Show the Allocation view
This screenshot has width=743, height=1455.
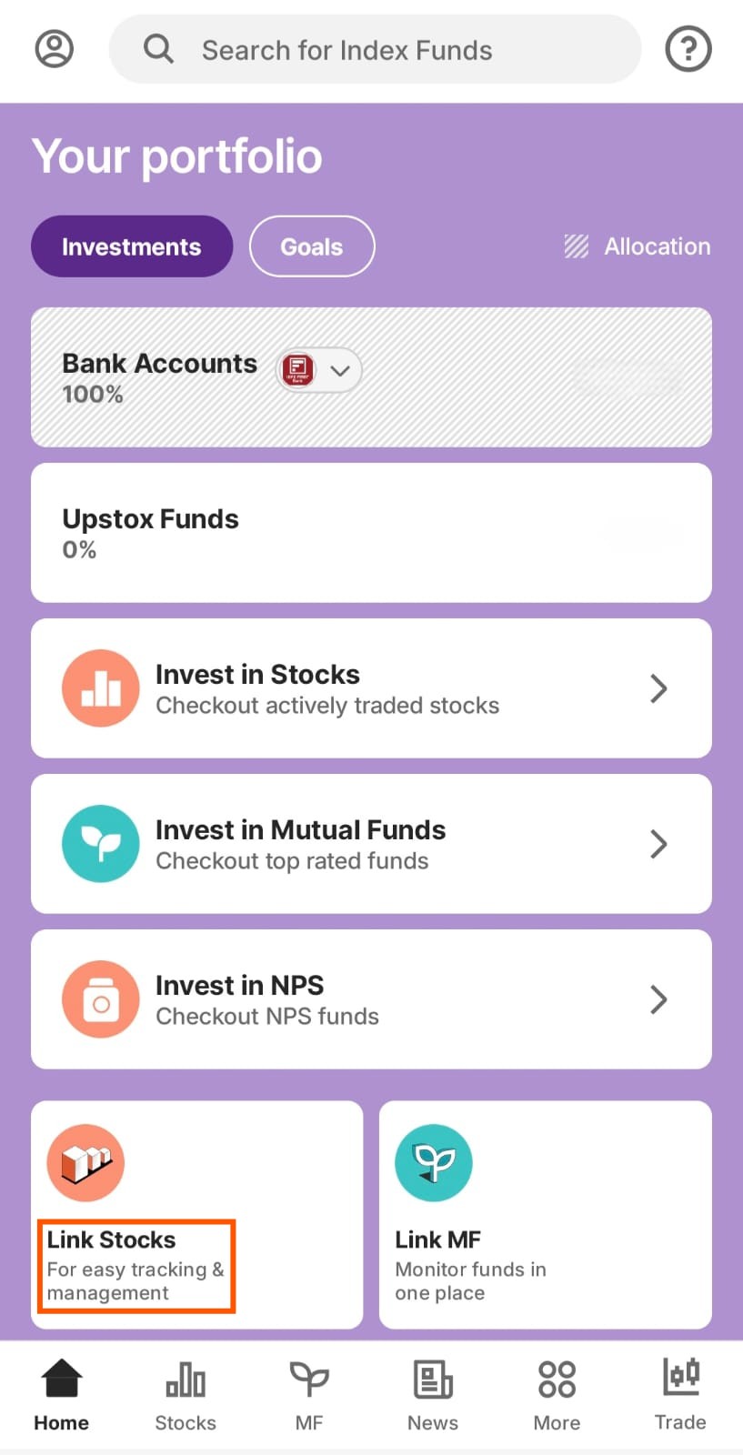click(x=638, y=246)
